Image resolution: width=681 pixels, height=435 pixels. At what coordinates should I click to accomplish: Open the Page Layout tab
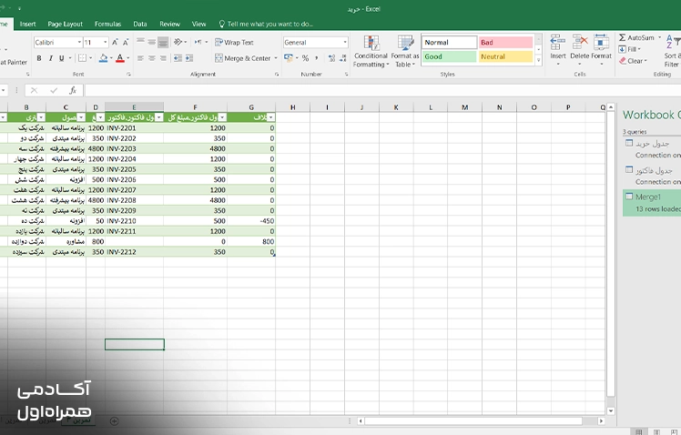click(x=66, y=24)
